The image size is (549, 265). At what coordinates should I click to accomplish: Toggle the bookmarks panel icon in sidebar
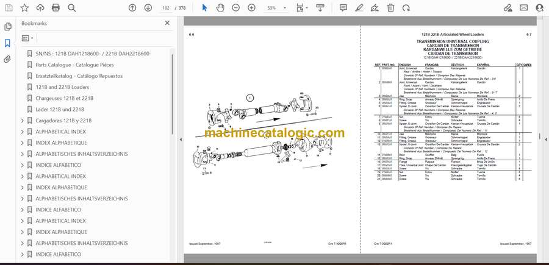tap(7, 43)
